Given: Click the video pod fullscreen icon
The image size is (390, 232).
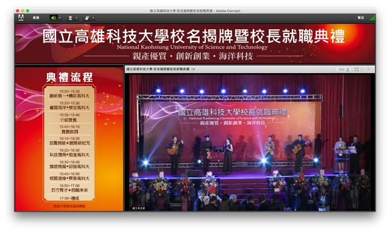Looking at the screenshot, I should 356,69.
